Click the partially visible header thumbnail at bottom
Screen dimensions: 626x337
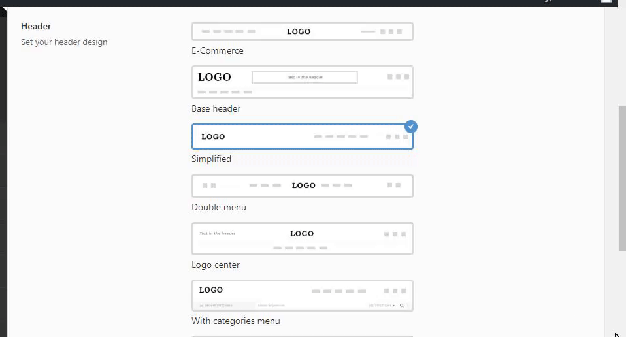tap(302, 336)
